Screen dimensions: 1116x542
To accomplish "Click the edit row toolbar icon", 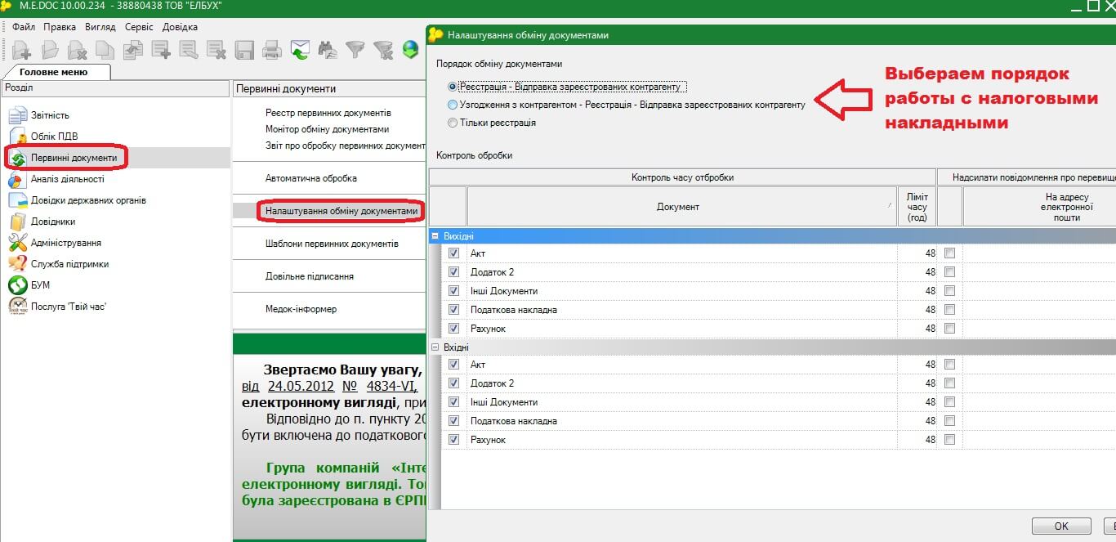I will (x=189, y=51).
